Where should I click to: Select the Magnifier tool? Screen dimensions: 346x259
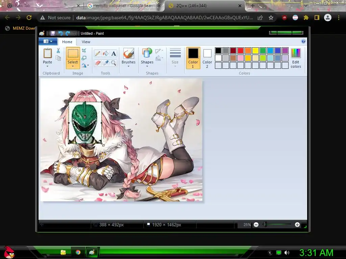pos(114,63)
